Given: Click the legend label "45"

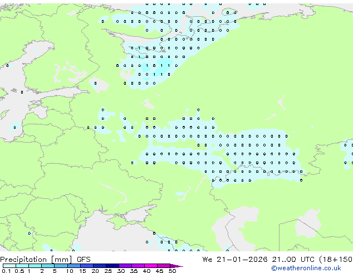Looking at the screenshot, I should [x=159, y=271].
